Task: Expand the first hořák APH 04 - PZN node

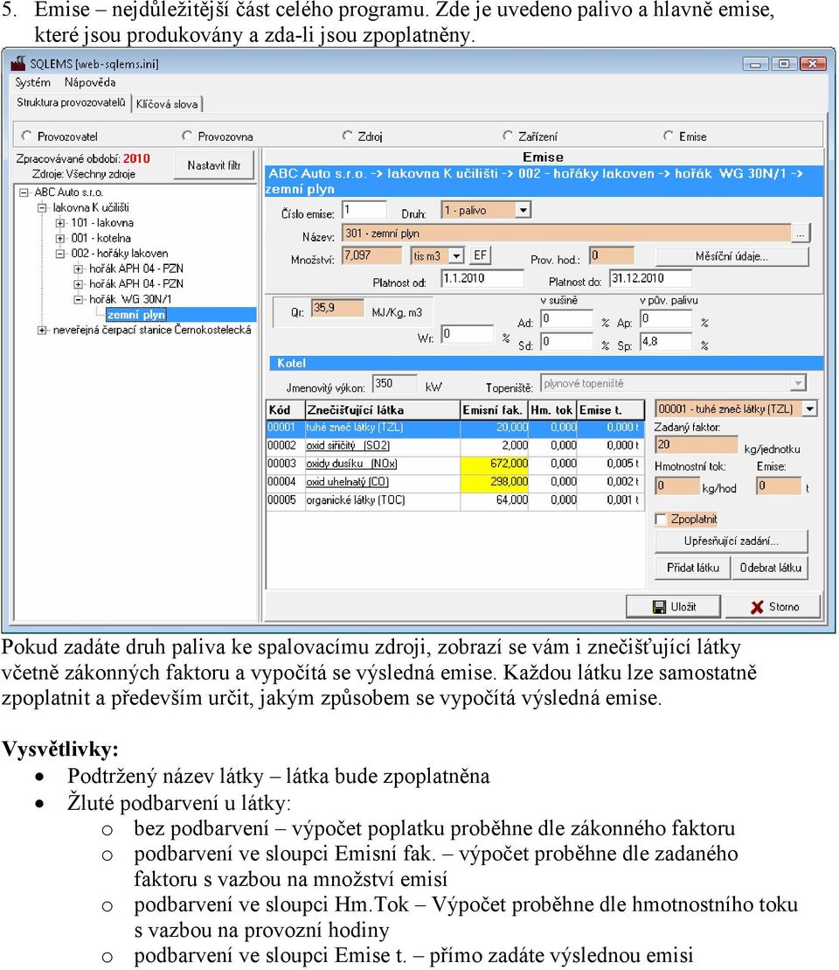Action: click(79, 269)
